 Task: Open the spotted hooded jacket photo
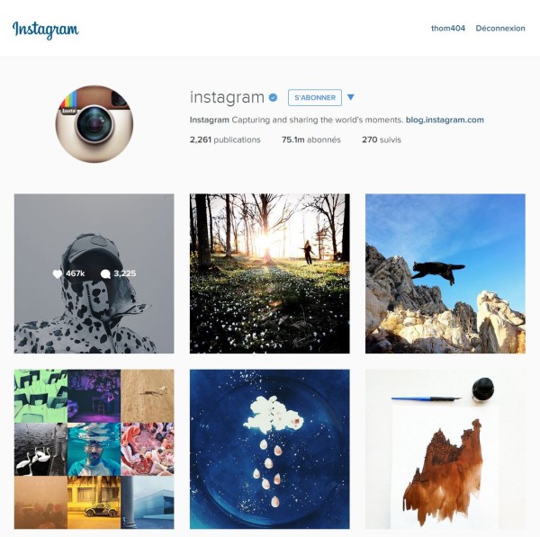(x=94, y=273)
